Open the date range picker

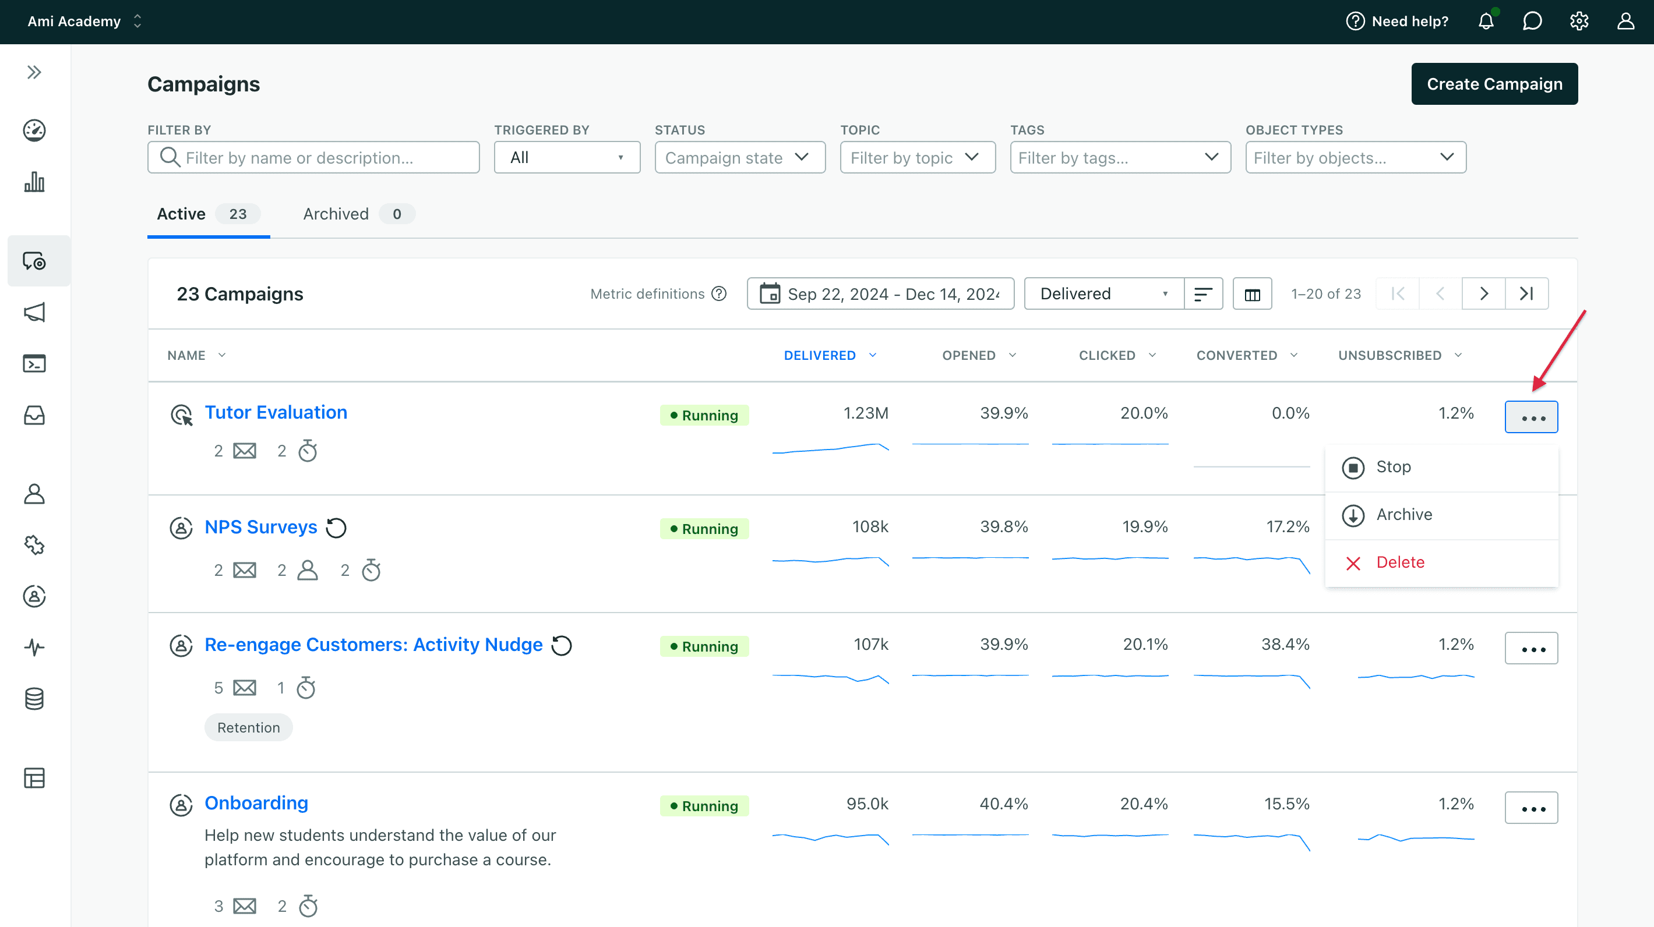pos(880,294)
